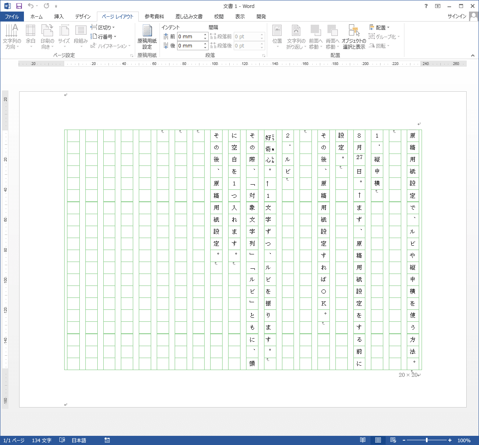This screenshot has width=479, height=445.
Task: Open the 配置 align dropdown
Action: pos(380,28)
